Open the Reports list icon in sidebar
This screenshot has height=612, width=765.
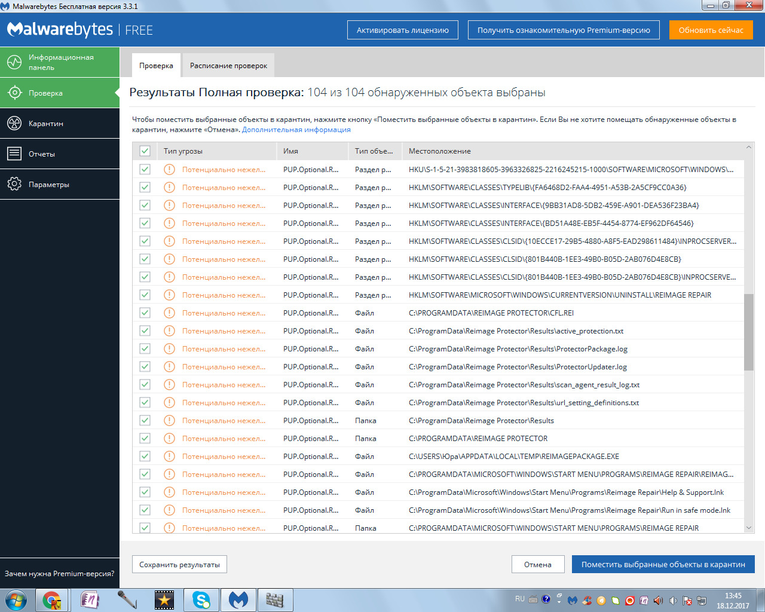click(14, 154)
